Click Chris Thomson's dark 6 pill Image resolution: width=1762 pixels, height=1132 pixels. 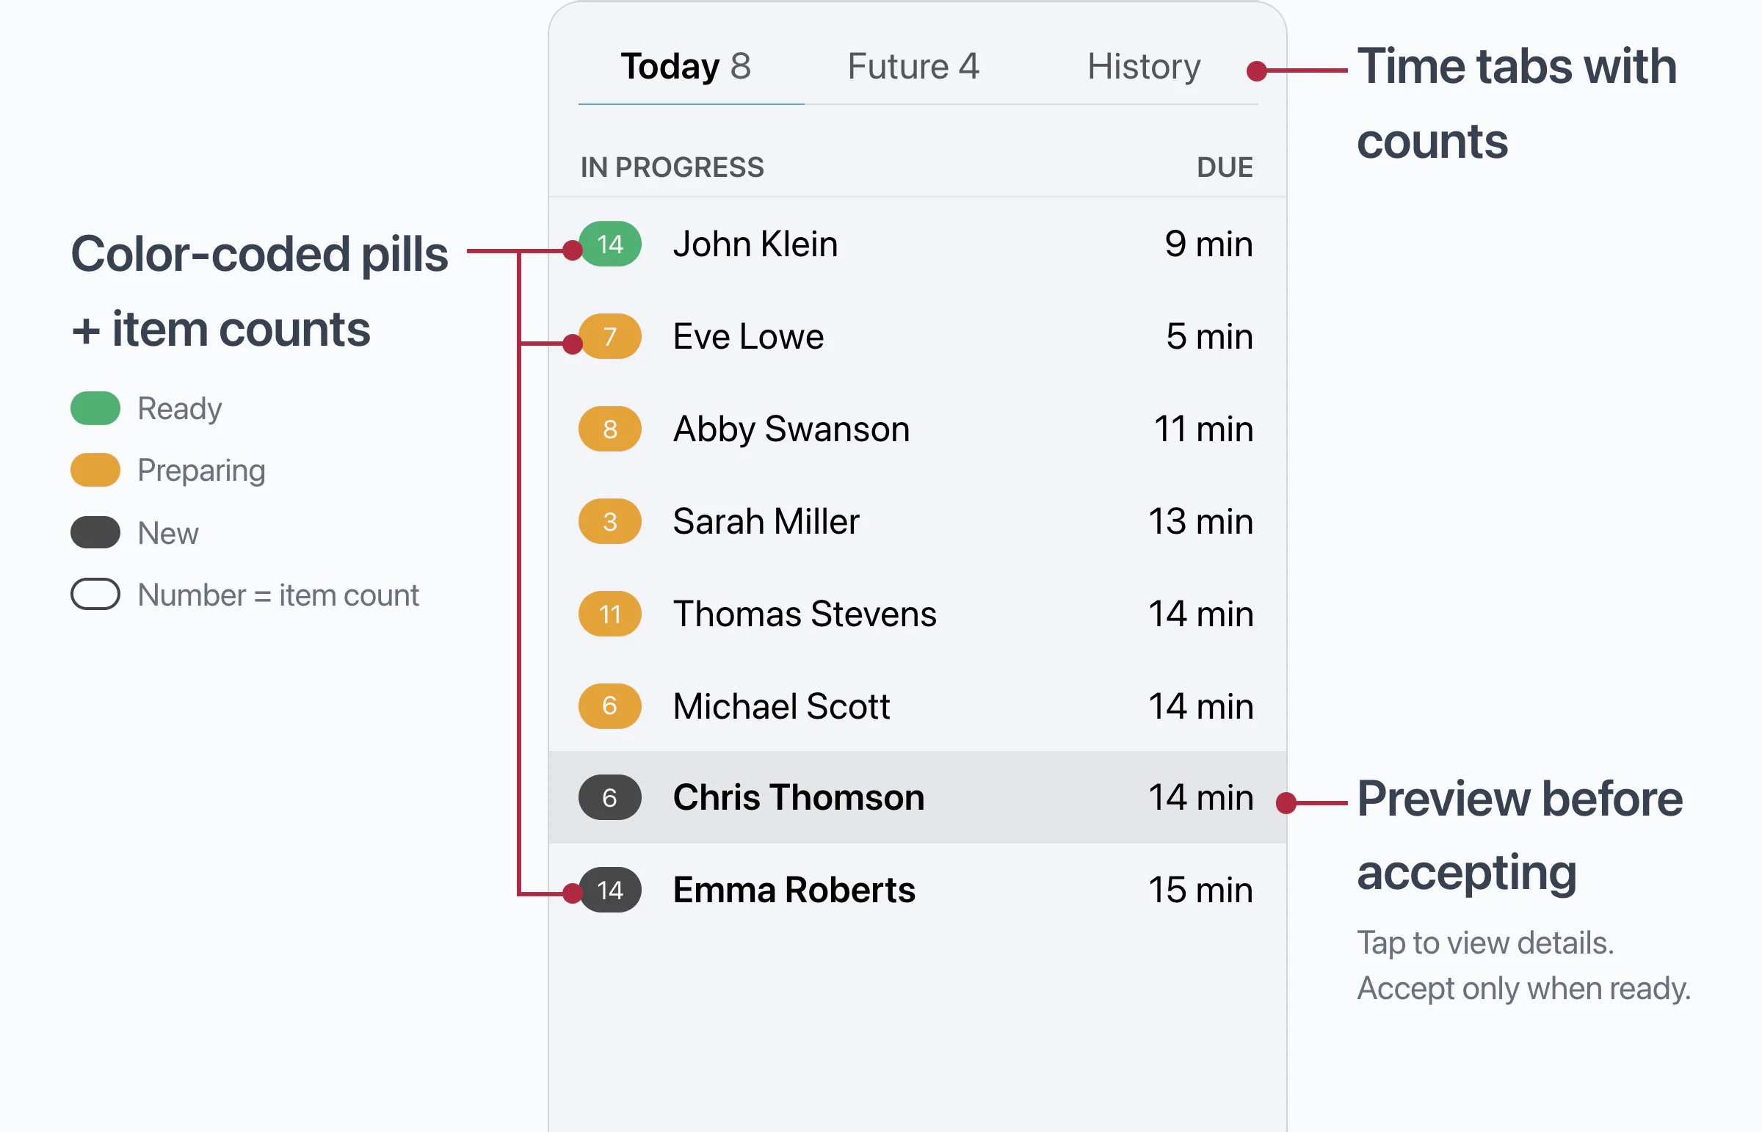pos(609,798)
